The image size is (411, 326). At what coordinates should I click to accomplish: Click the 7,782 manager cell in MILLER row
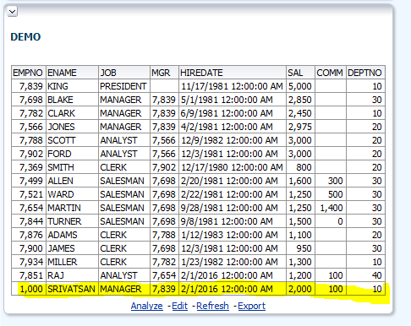[x=164, y=262]
